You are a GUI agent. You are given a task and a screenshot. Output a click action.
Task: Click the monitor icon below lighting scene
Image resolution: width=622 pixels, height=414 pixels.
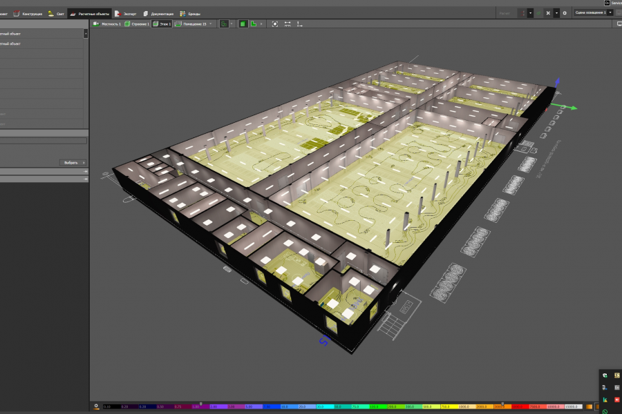[x=619, y=24]
